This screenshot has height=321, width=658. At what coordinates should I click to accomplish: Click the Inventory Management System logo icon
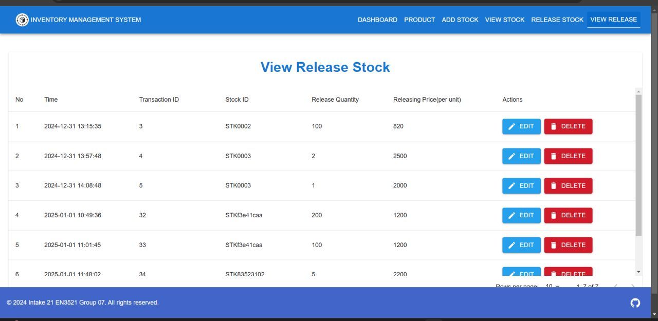point(22,20)
